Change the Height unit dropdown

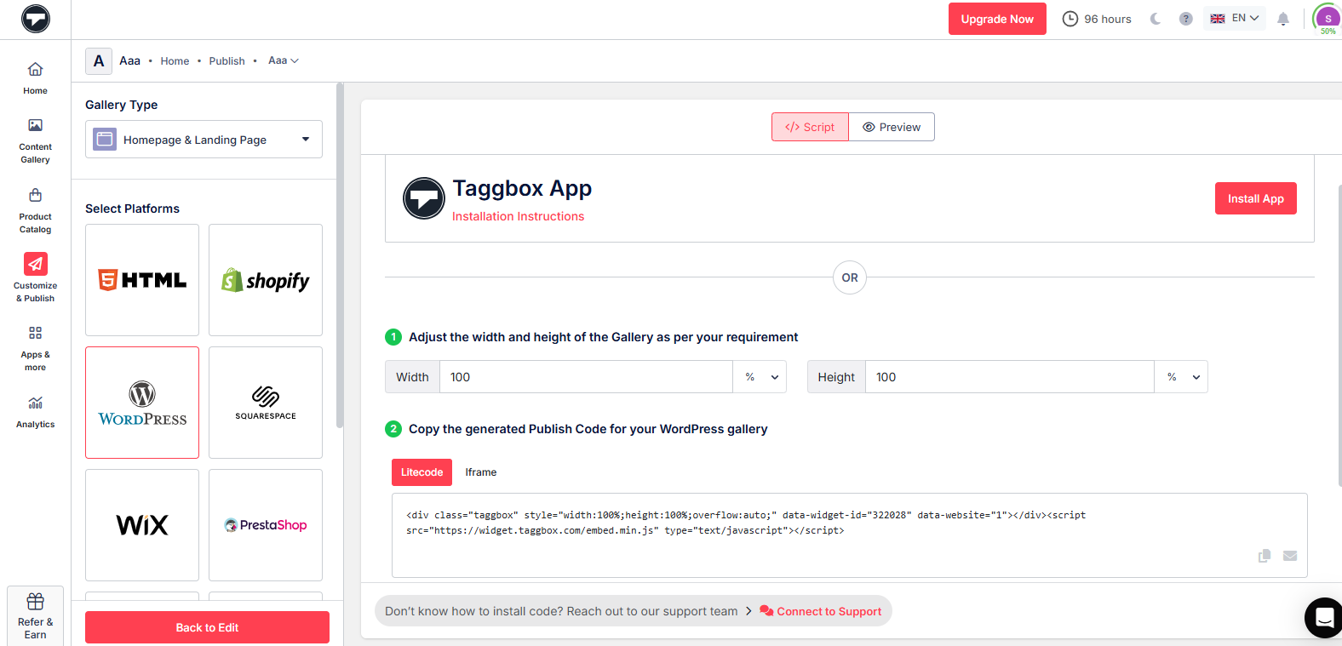[x=1181, y=377]
